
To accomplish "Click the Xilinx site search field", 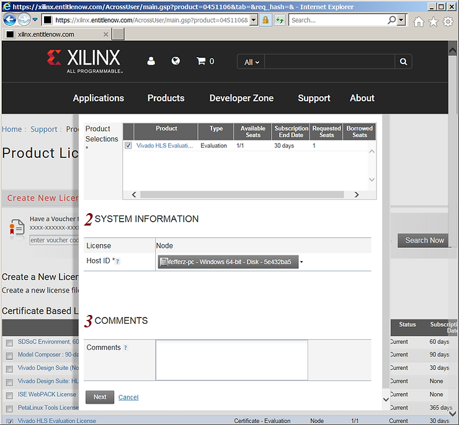I will pos(329,62).
